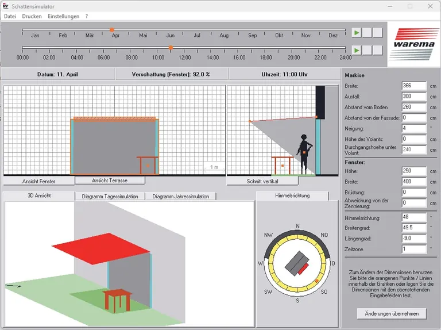
Task: Open the Datei menu
Action: [x=10, y=16]
